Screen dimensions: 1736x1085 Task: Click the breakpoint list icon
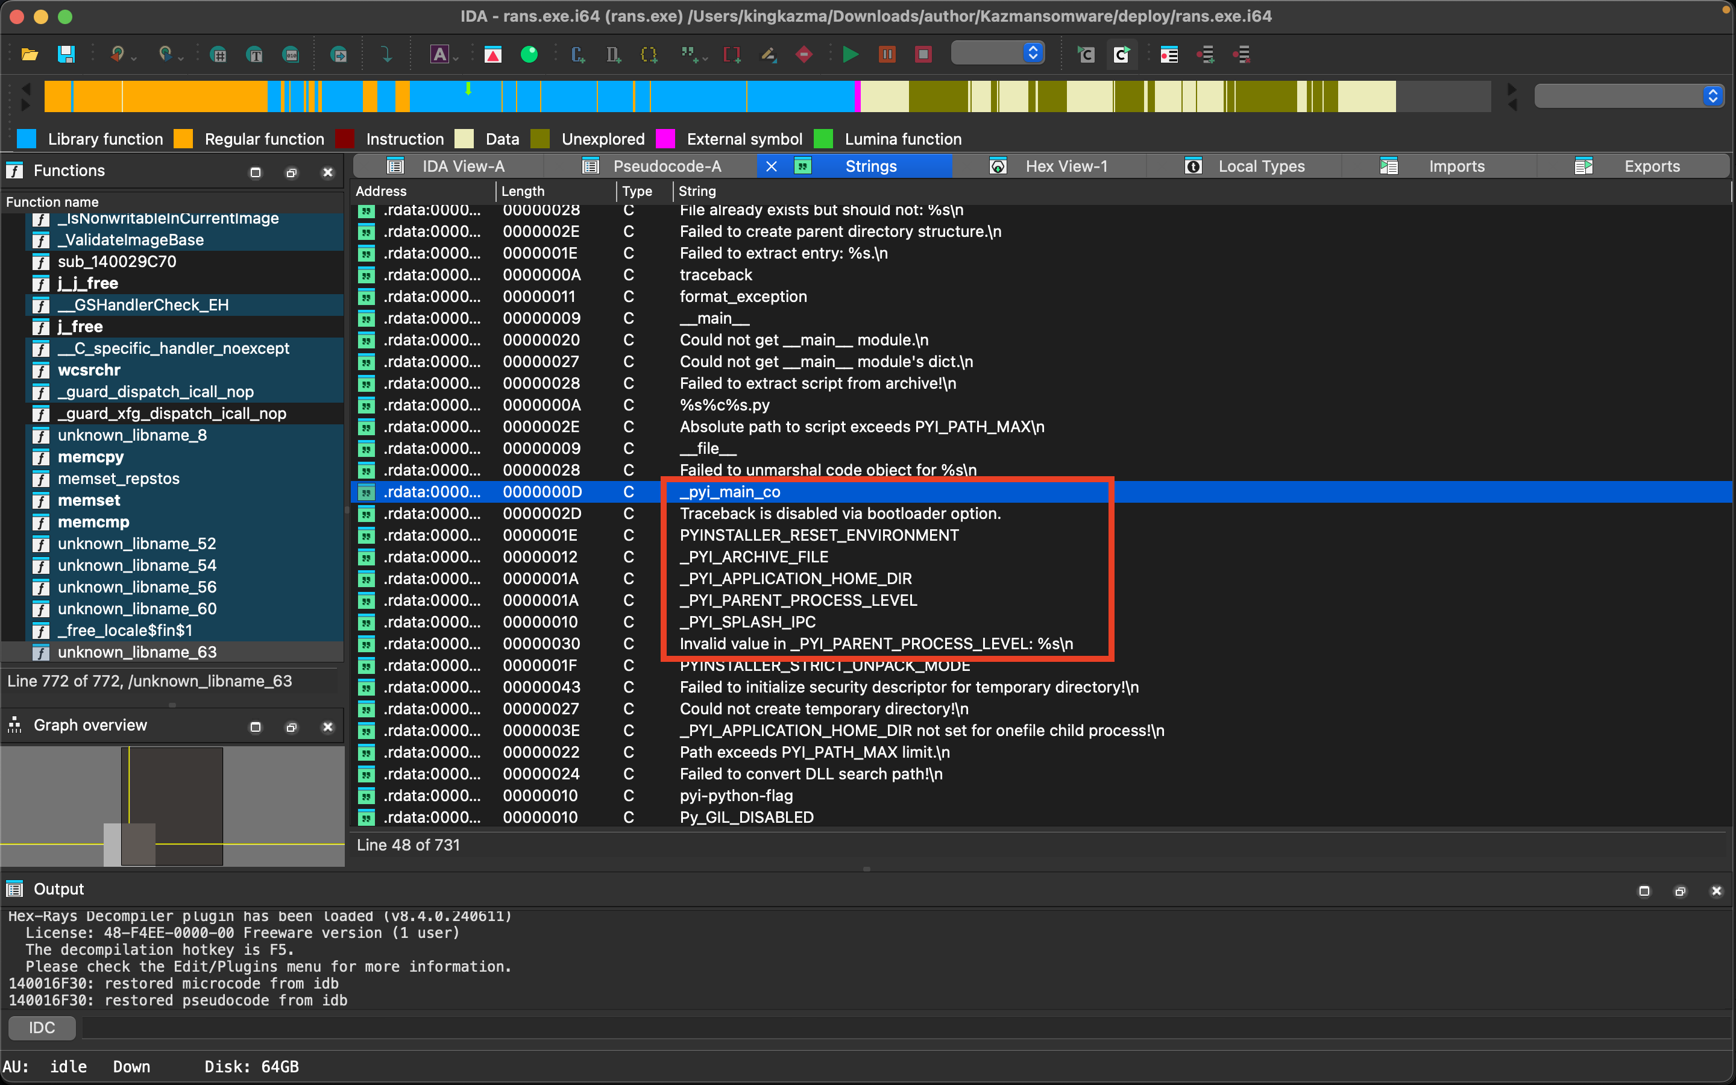tap(1169, 54)
